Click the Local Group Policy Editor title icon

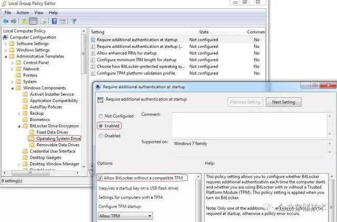coord(4,4)
